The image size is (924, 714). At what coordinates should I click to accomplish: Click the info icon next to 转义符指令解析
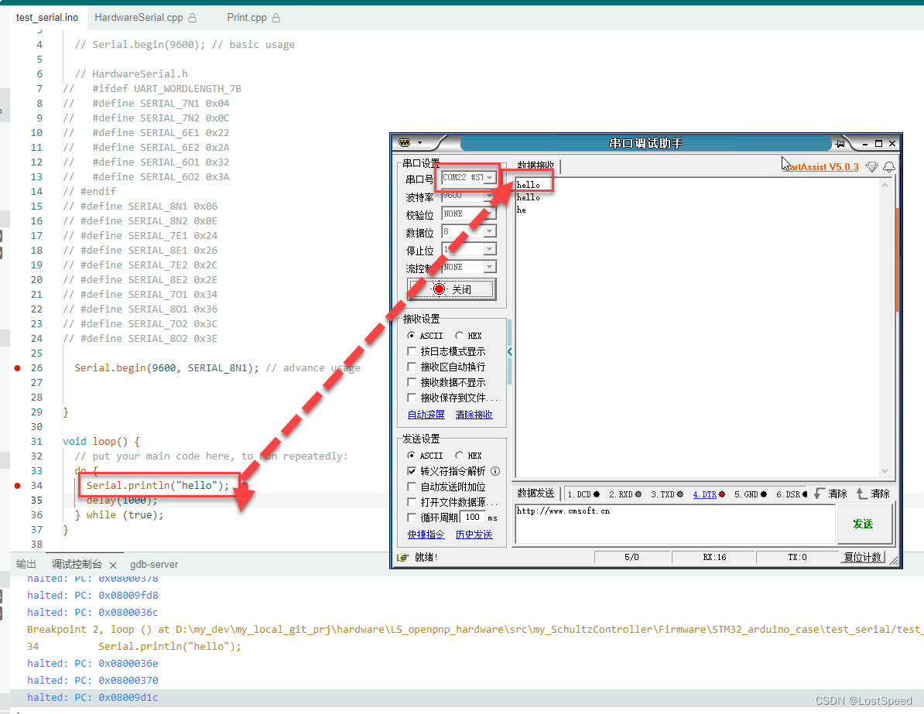pyautogui.click(x=495, y=471)
